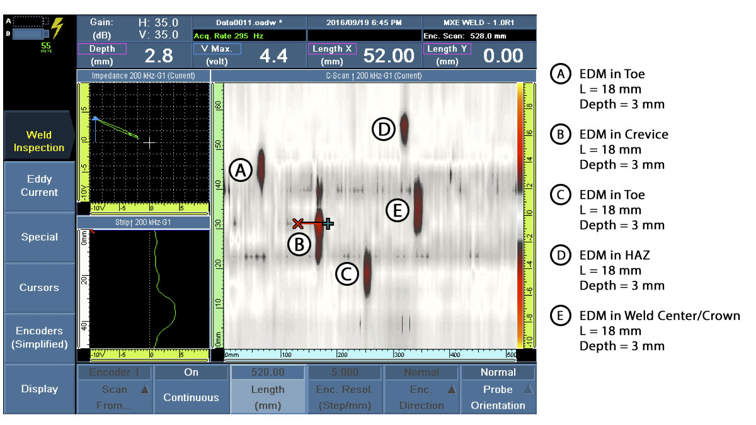Toggle the Continuous On setting

pos(192,389)
